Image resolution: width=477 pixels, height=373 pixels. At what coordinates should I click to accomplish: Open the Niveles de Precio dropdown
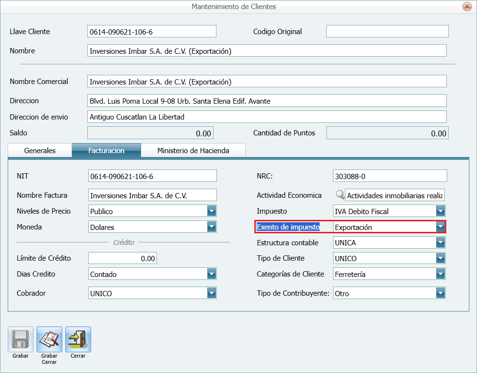212,211
